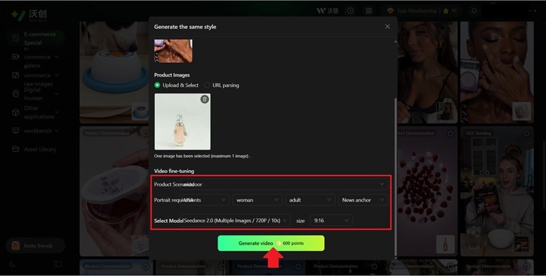Open the Product Scenario indoor dropdown
Image resolution: width=546 pixels, height=276 pixels.
click(x=284, y=184)
